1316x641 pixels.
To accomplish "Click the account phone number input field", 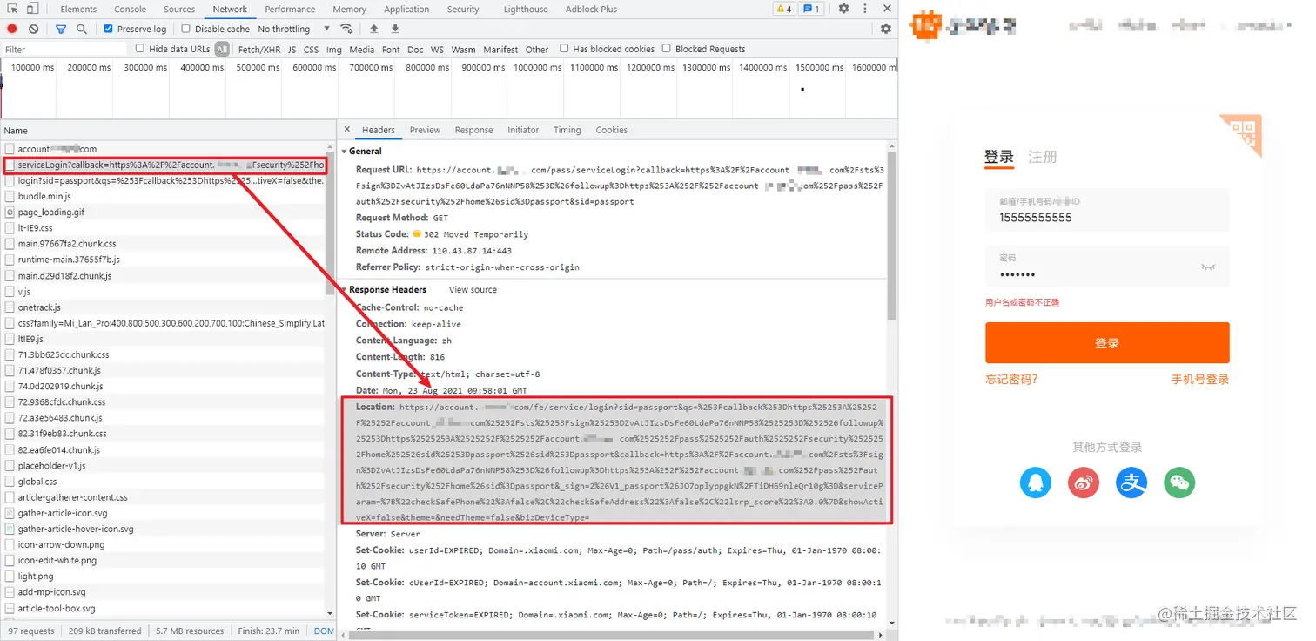I will tap(1107, 213).
